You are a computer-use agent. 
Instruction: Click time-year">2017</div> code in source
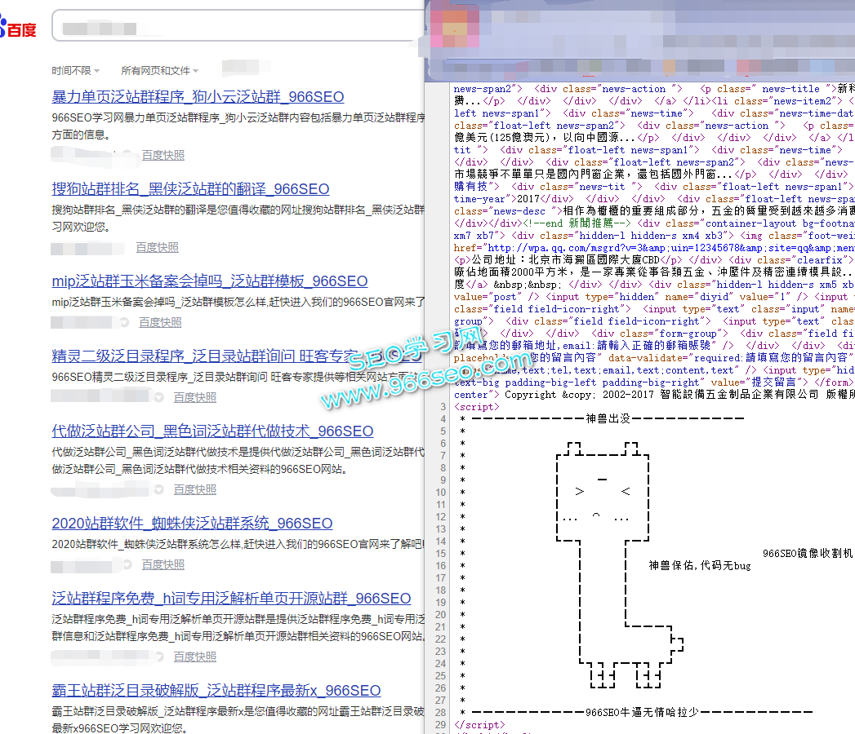(514, 199)
